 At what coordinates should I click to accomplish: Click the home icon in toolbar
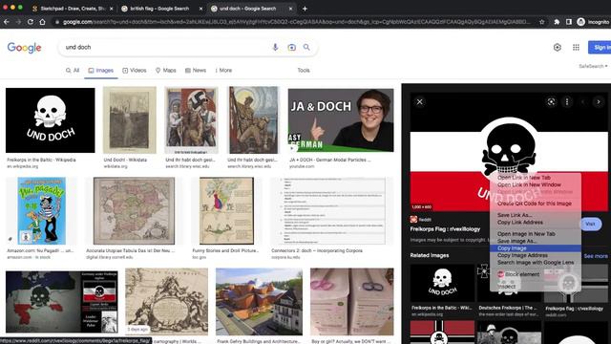[42, 22]
